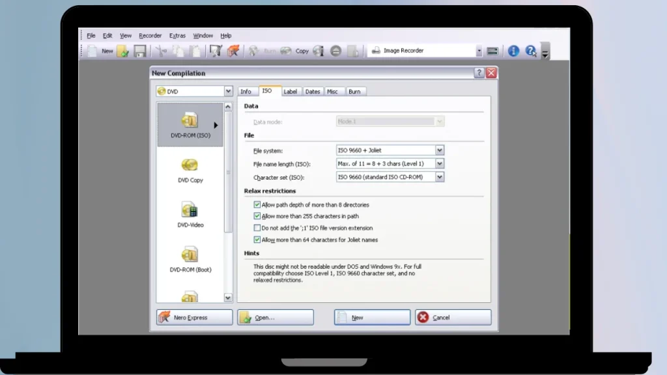Open the Window menu
The image size is (667, 375).
pyautogui.click(x=203, y=36)
